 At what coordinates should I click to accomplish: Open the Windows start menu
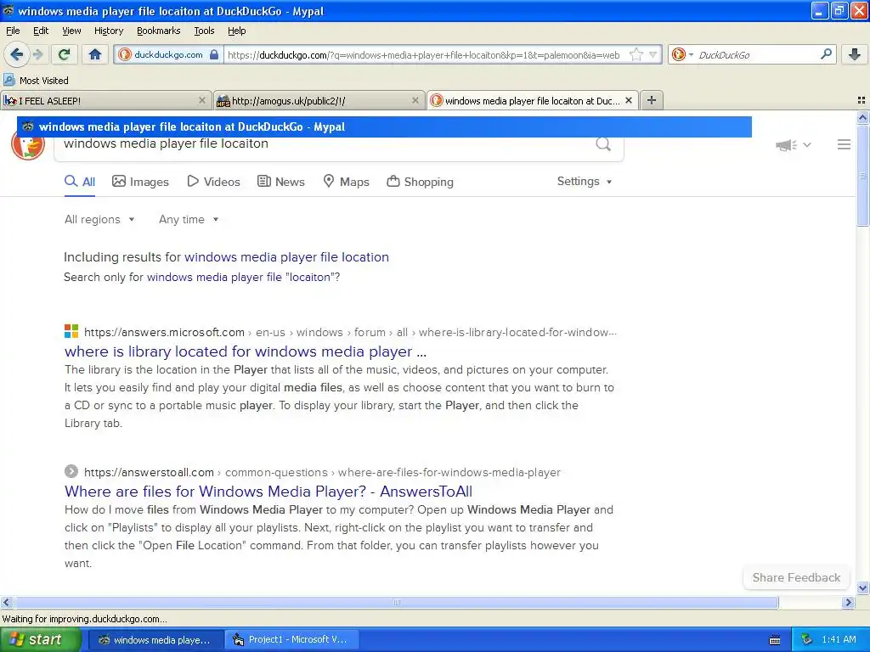[41, 639]
